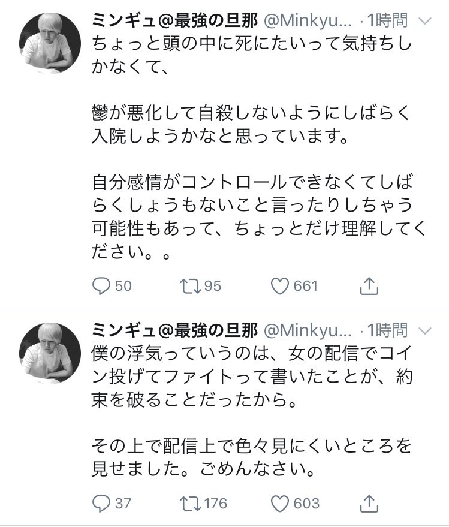Like the first tweet with 661 likes

280,286
